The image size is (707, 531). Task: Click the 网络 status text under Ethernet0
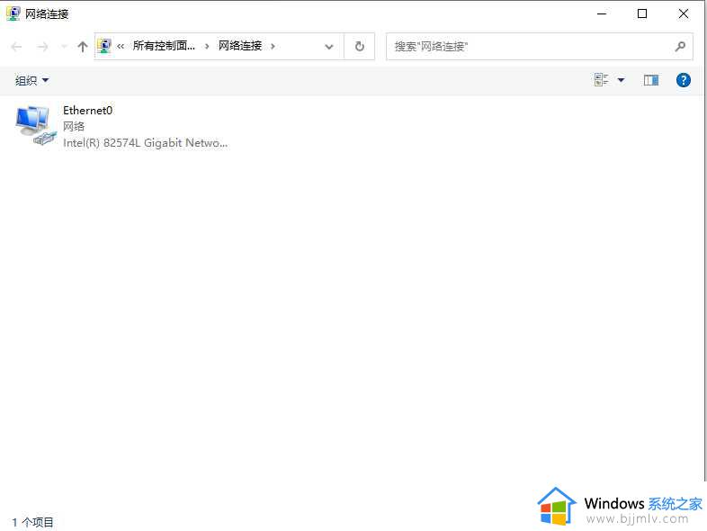point(74,126)
